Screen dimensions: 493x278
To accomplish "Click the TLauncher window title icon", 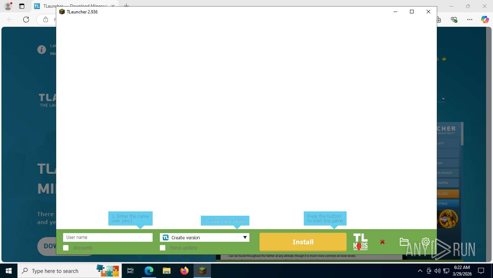I will pos(62,12).
